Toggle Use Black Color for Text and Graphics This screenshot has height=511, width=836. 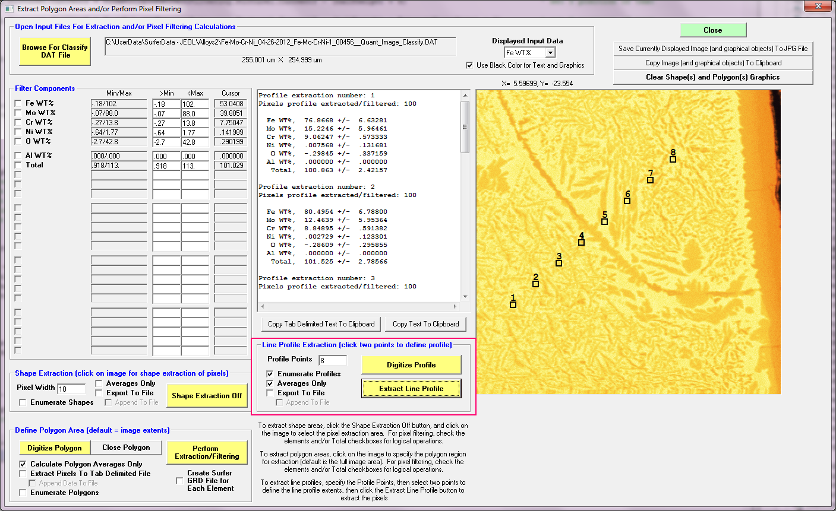tap(469, 65)
